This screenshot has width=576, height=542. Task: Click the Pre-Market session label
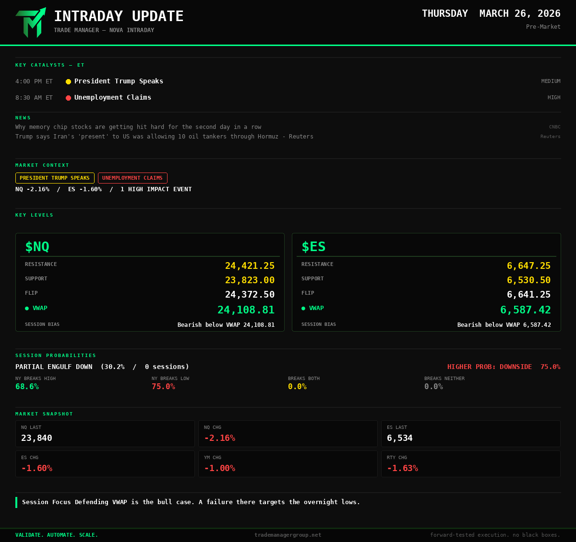pos(543,27)
